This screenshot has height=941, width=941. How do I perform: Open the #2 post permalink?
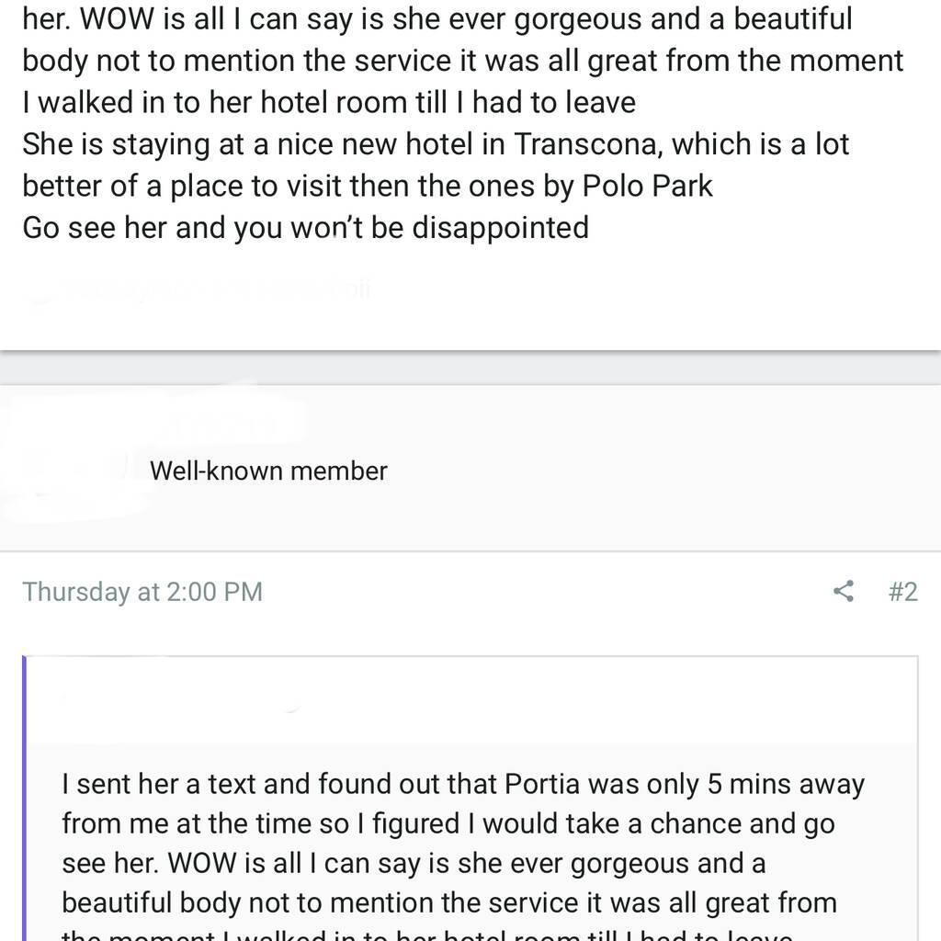click(x=902, y=591)
